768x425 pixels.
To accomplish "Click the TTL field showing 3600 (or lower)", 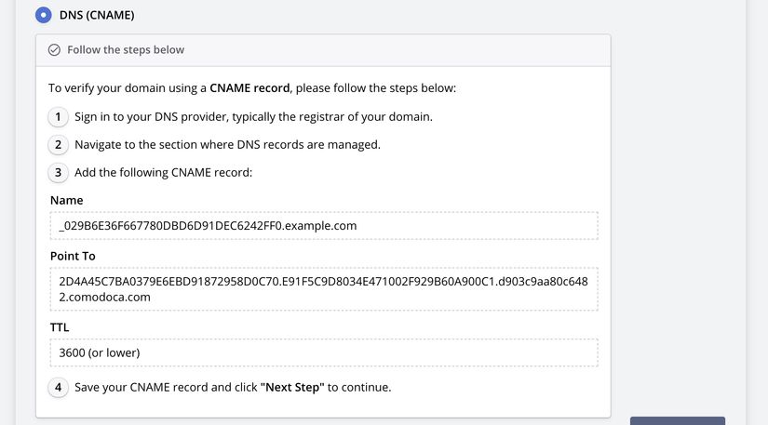I will pos(323,352).
